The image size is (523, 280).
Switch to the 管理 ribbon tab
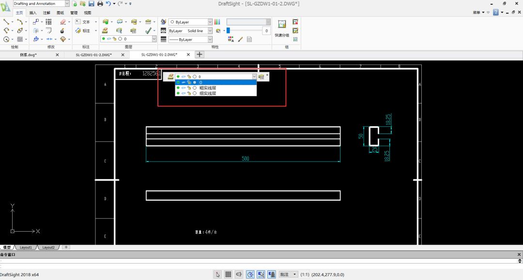point(74,13)
